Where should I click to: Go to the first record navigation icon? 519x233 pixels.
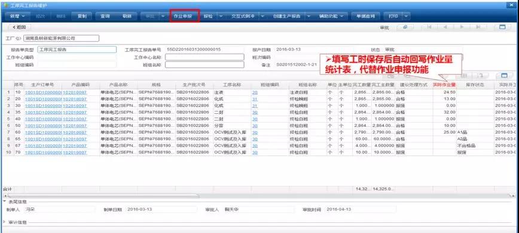pos(430,27)
